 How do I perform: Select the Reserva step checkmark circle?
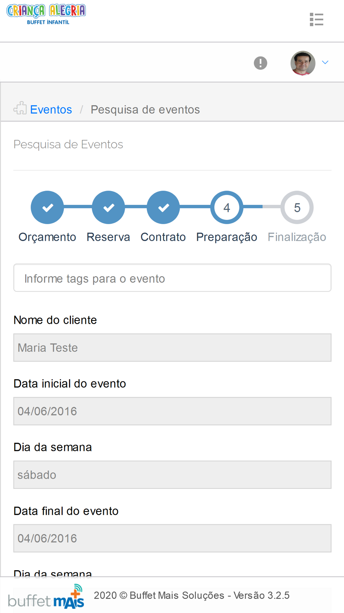tap(108, 208)
